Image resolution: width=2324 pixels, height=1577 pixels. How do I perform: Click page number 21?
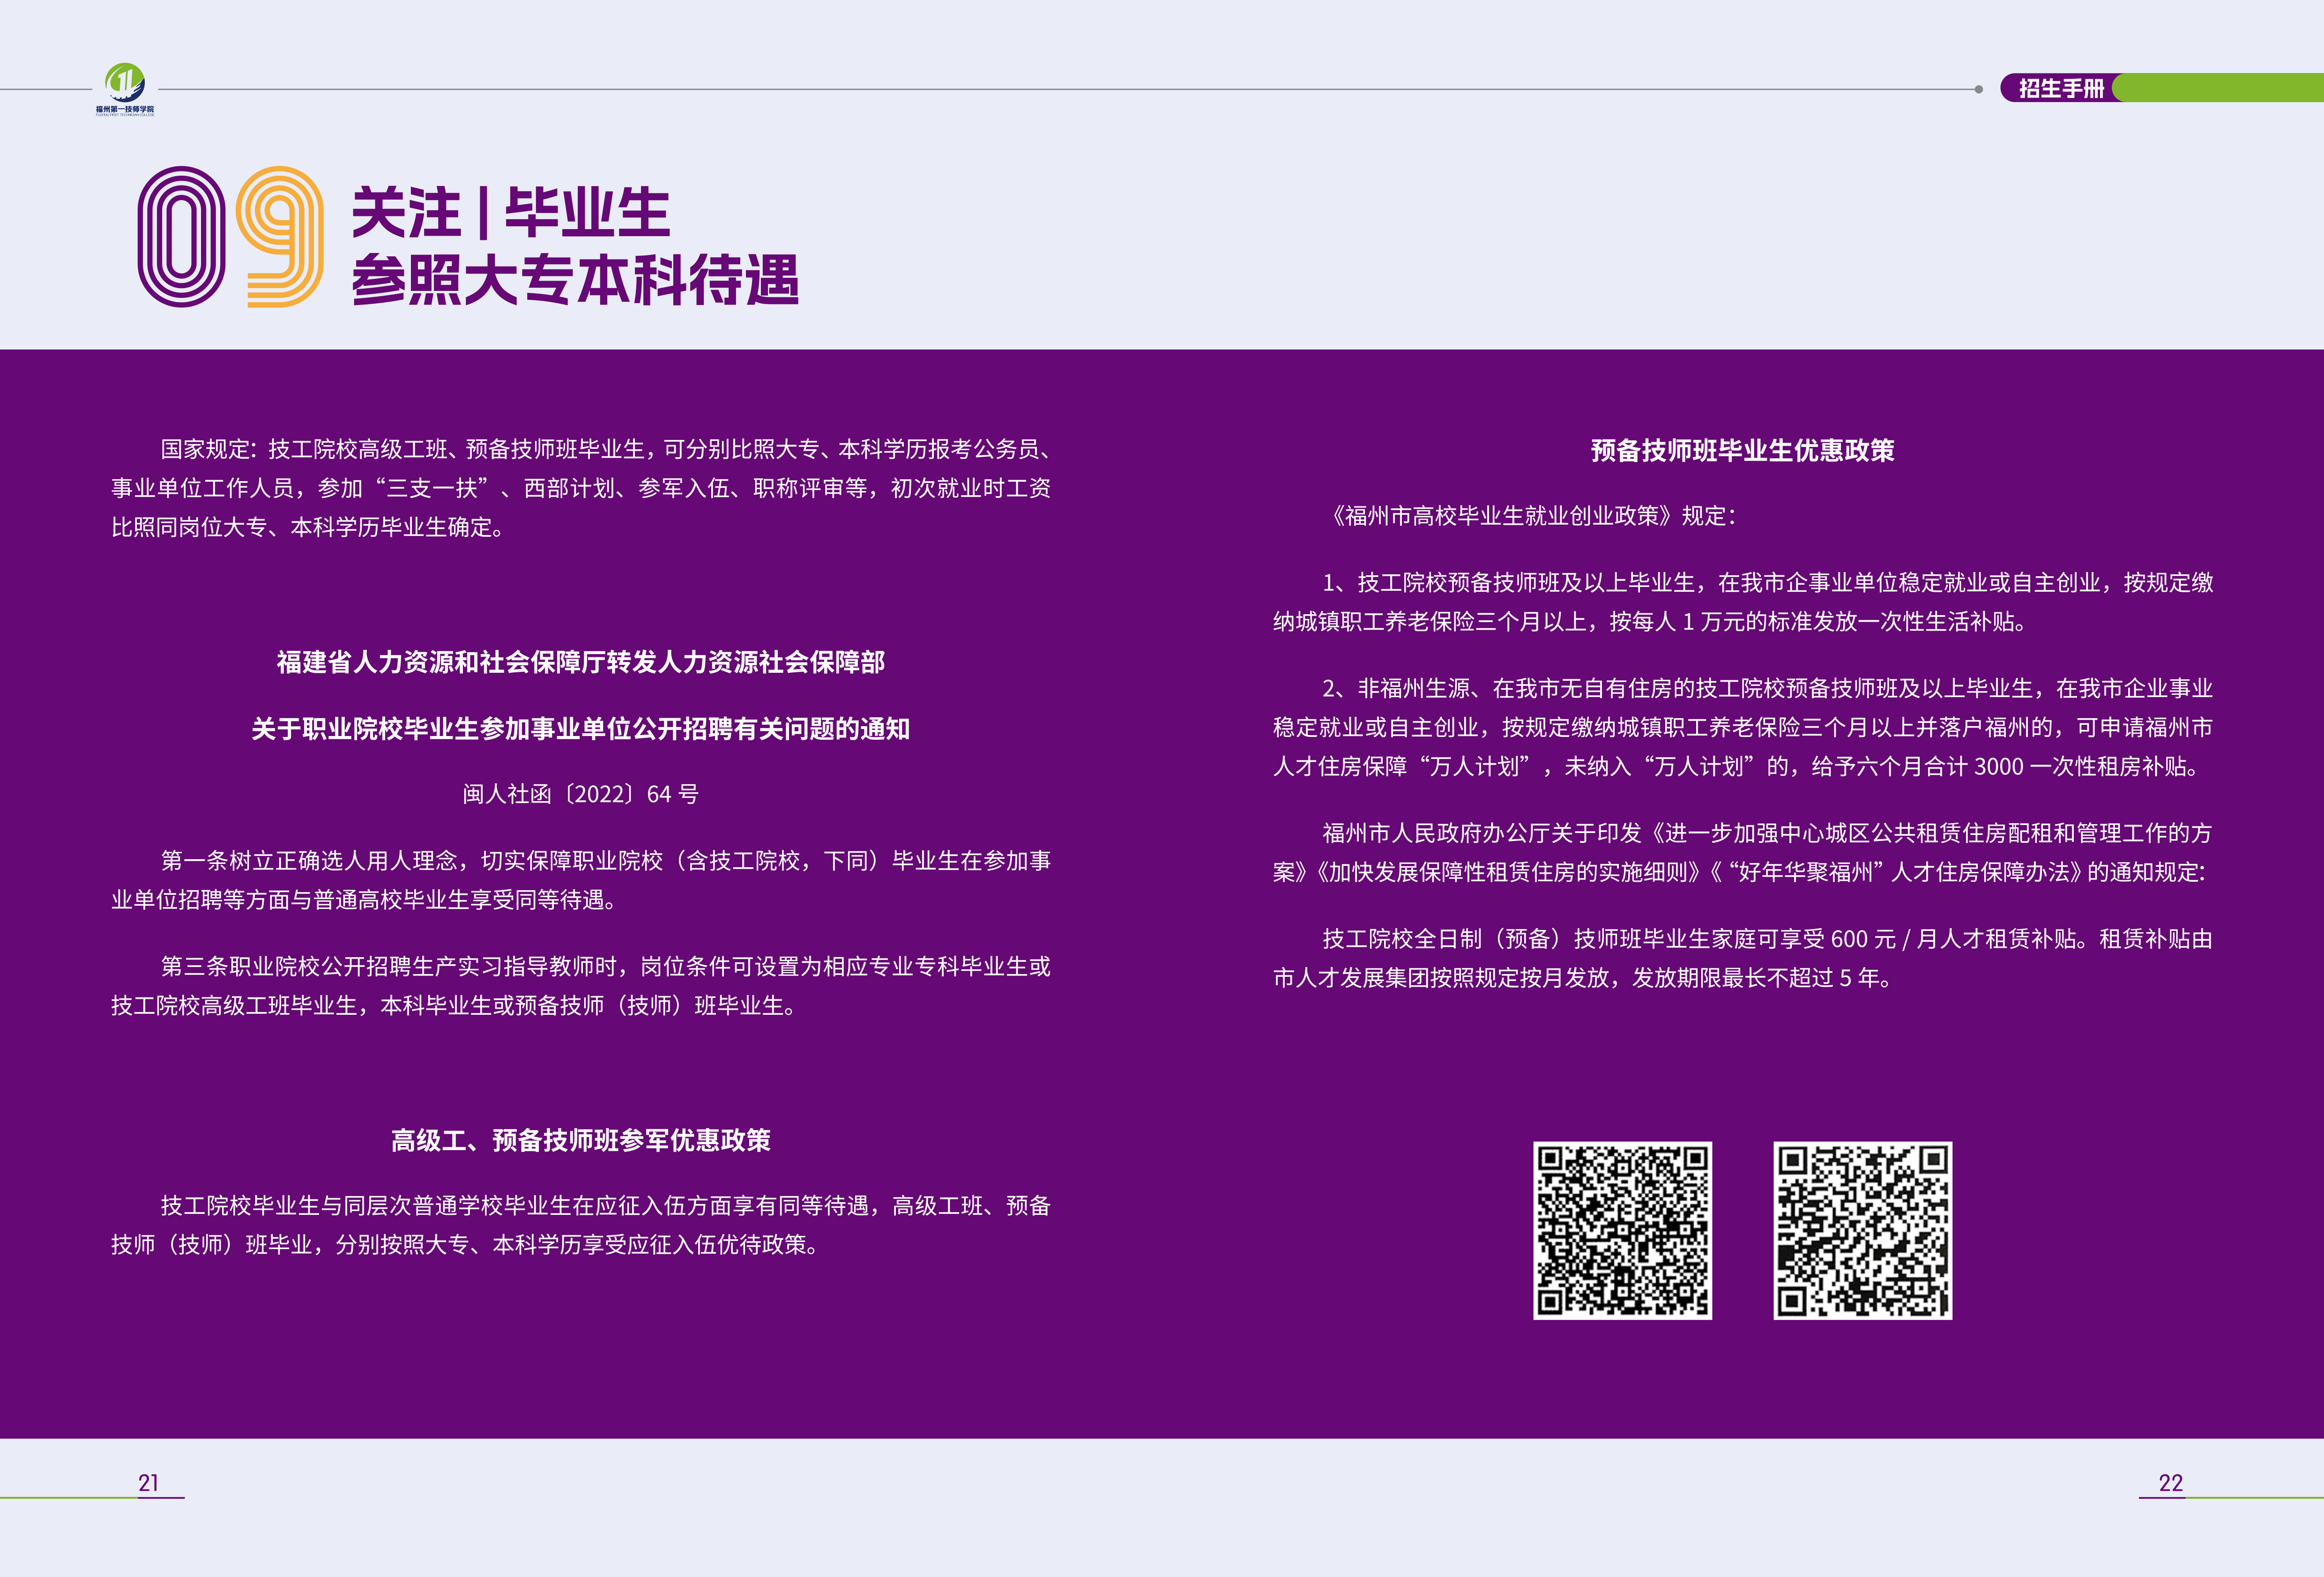click(x=149, y=1483)
